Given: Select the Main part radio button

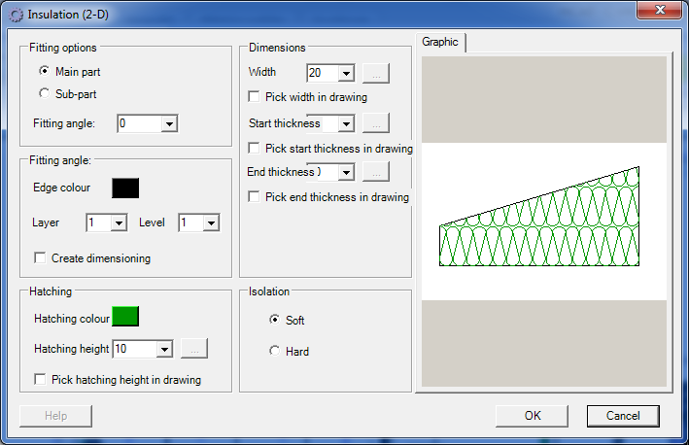Looking at the screenshot, I should point(45,71).
